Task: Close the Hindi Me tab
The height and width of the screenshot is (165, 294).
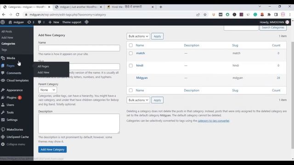Action: click(153, 7)
